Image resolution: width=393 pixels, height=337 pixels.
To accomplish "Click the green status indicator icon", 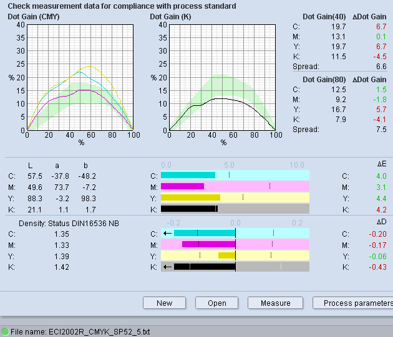I will click(x=5, y=332).
